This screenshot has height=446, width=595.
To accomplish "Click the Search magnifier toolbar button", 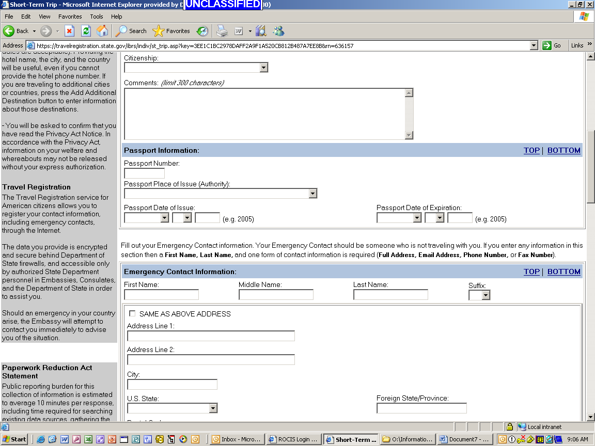I will click(x=131, y=31).
